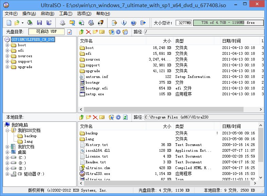Click the disc list horizontal scrollbar right arrow

pyautogui.click(x=261, y=109)
